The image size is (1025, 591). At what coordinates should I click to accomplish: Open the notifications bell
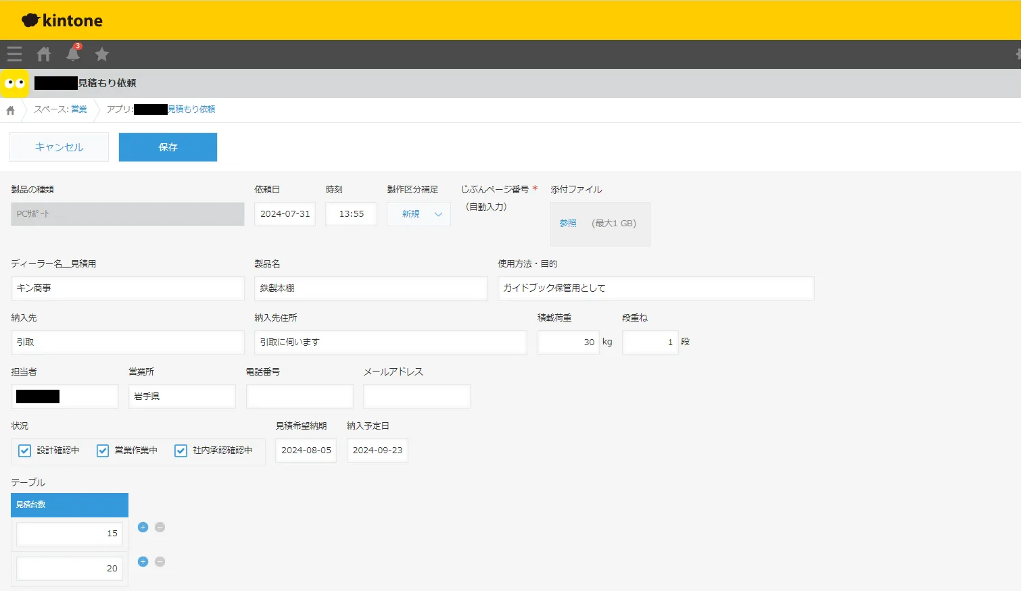(73, 53)
